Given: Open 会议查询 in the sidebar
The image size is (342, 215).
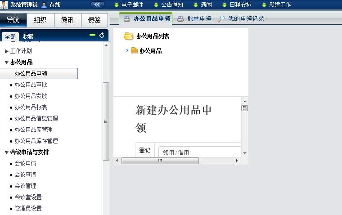Looking at the screenshot, I should (x=25, y=175).
